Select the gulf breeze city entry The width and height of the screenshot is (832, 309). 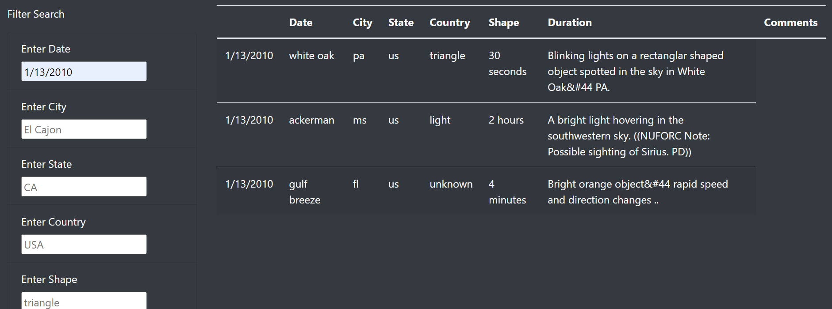pos(305,192)
